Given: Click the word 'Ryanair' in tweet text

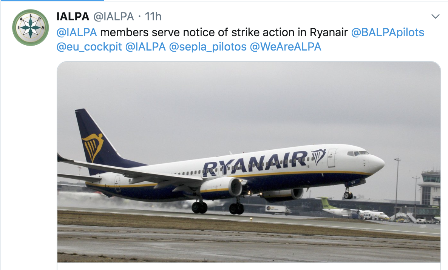Looking at the screenshot, I should click(328, 32).
